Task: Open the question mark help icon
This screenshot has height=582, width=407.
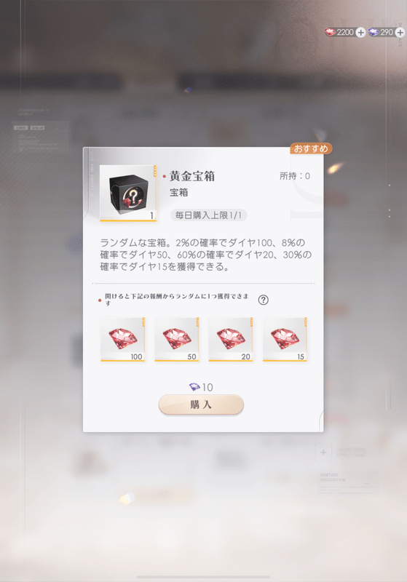Action: [264, 300]
